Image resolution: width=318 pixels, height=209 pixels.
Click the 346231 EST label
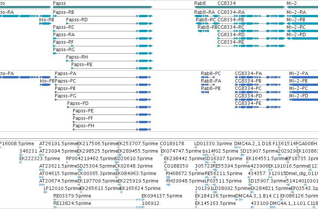tap(28, 151)
